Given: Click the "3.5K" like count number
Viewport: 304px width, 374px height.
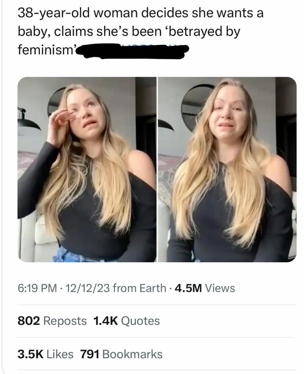Looking at the screenshot, I should (30, 354).
